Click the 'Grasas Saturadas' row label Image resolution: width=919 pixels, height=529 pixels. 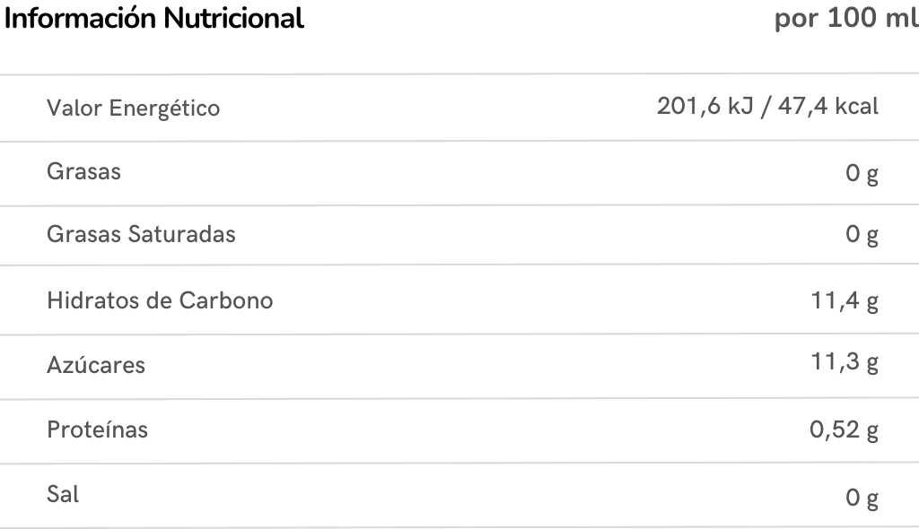[141, 234]
